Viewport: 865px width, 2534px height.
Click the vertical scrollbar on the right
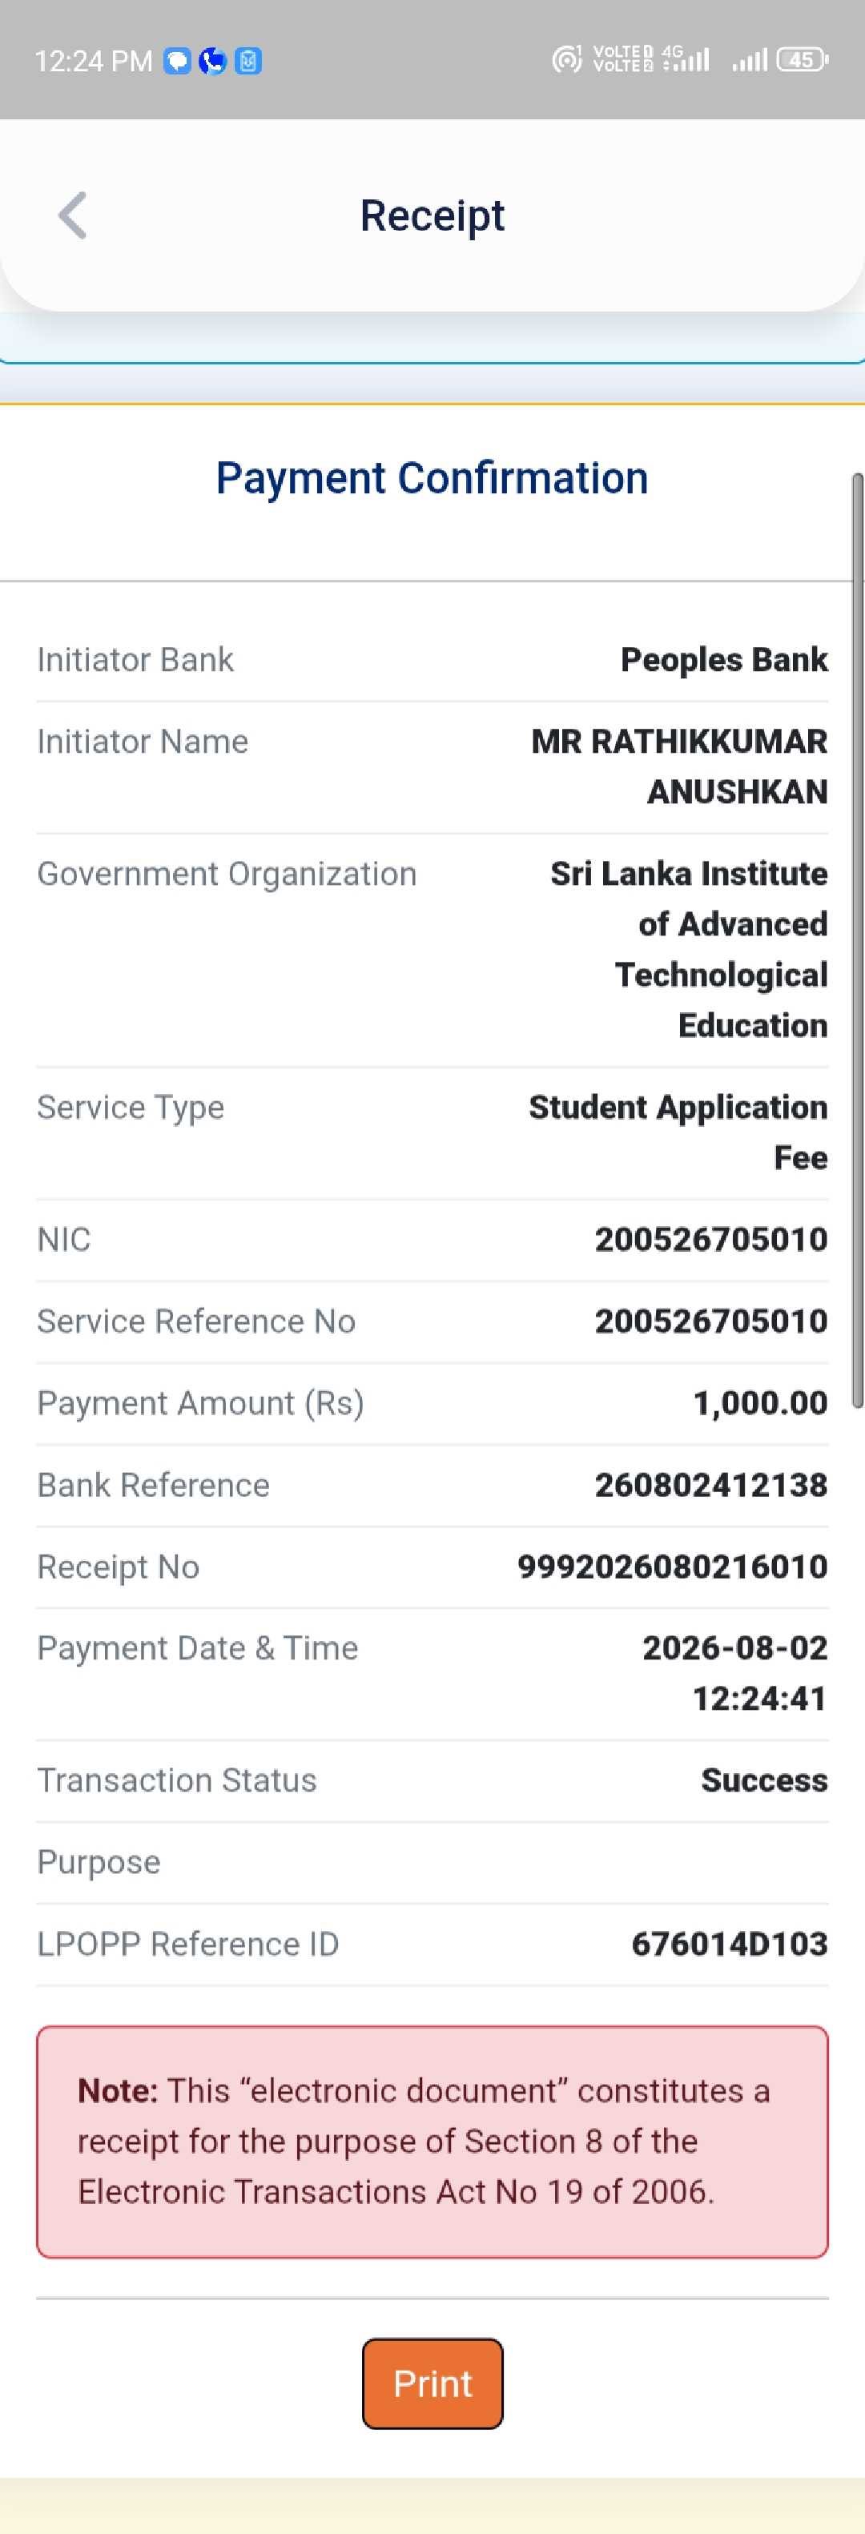point(857,941)
